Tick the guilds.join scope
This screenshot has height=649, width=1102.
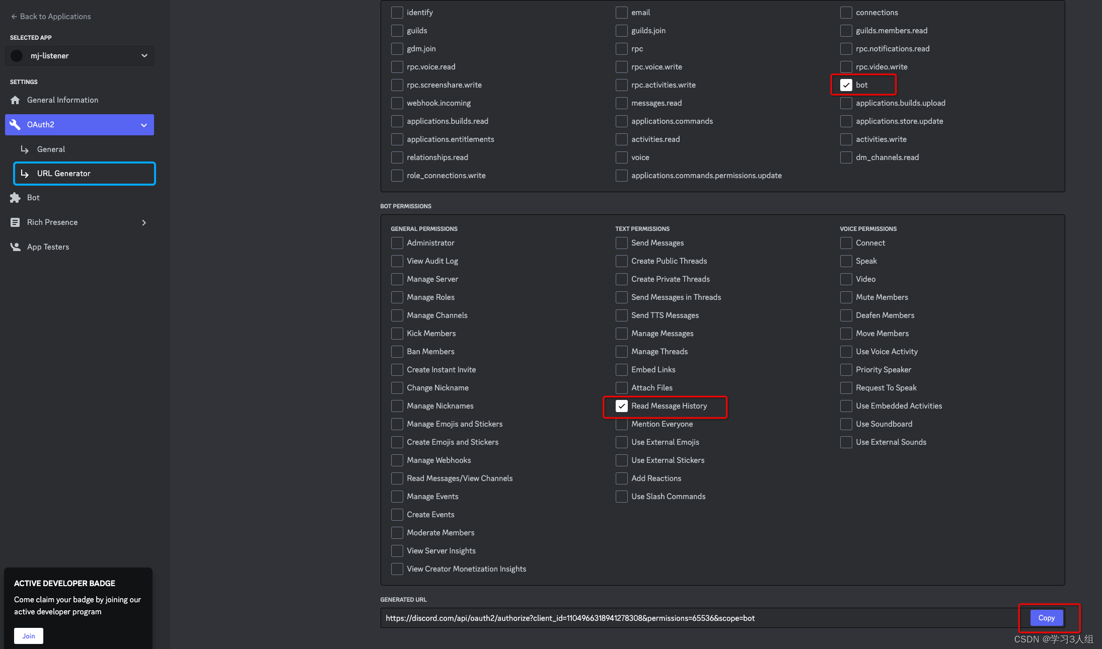(621, 31)
